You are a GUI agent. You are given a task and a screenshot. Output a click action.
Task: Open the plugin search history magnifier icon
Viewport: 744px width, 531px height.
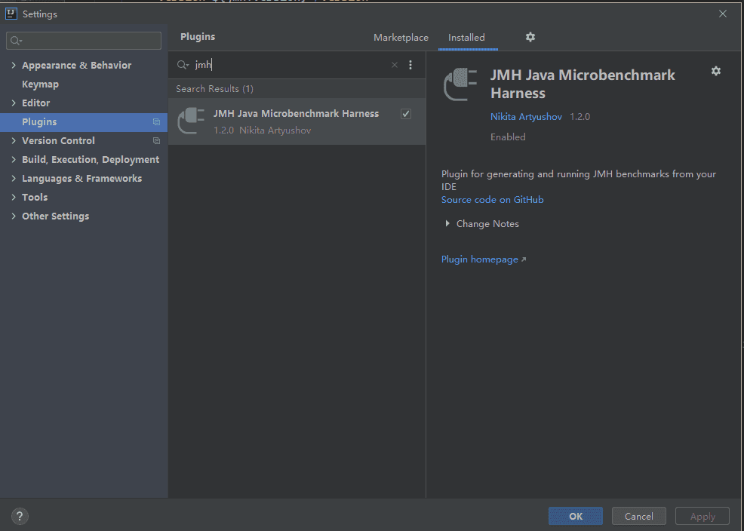click(183, 65)
